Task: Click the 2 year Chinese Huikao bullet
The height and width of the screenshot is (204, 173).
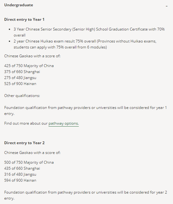Action: [85, 44]
